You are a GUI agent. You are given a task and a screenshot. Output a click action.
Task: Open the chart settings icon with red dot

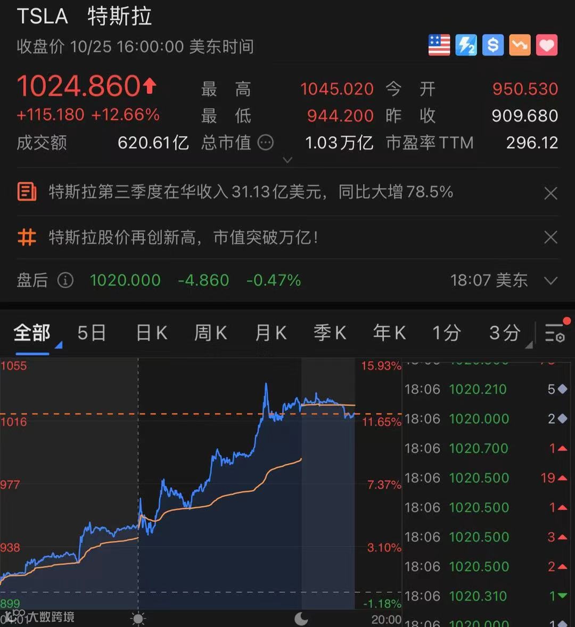pyautogui.click(x=555, y=332)
